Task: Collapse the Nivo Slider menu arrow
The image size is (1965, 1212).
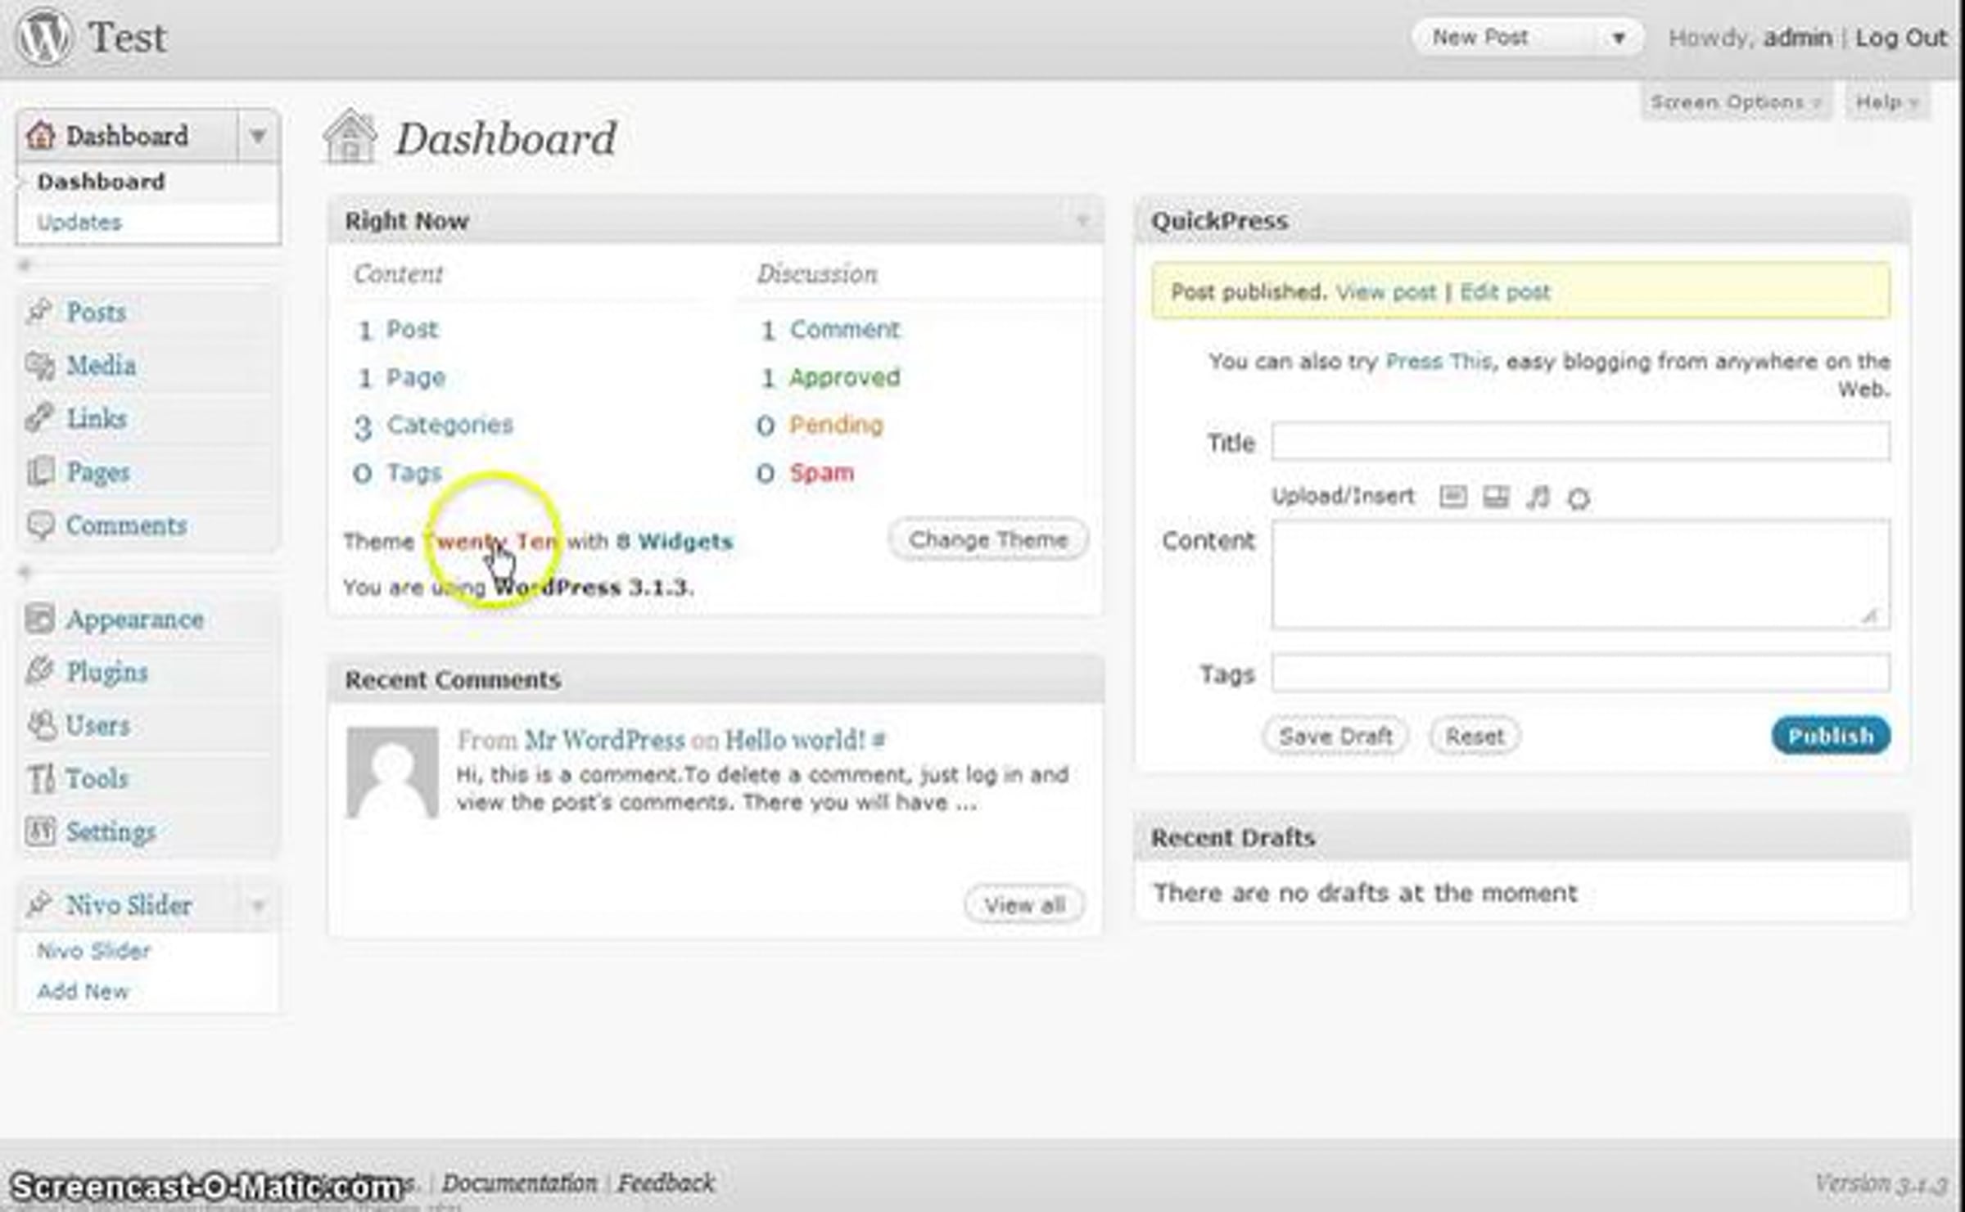Action: 258,905
